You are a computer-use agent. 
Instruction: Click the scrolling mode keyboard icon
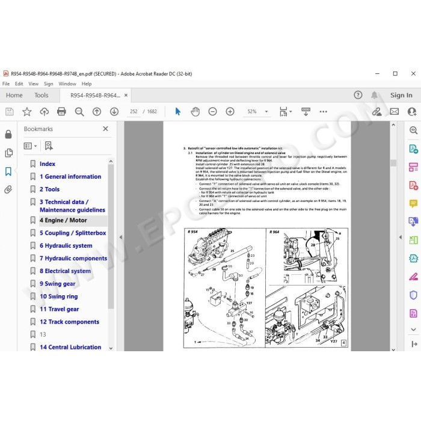point(306,111)
